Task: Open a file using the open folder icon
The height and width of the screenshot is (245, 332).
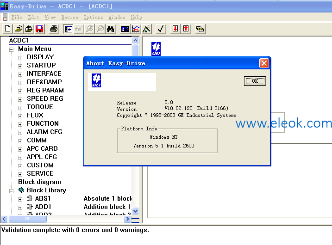Action: (x=18, y=29)
